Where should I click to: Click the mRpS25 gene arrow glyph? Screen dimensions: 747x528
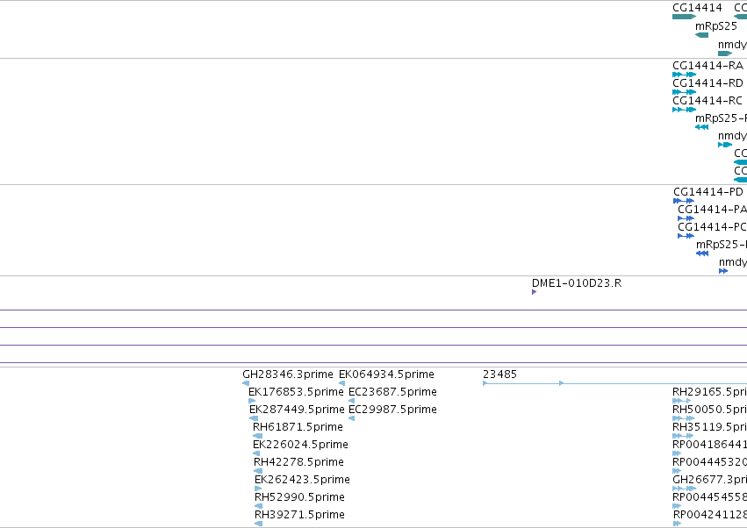[701, 35]
